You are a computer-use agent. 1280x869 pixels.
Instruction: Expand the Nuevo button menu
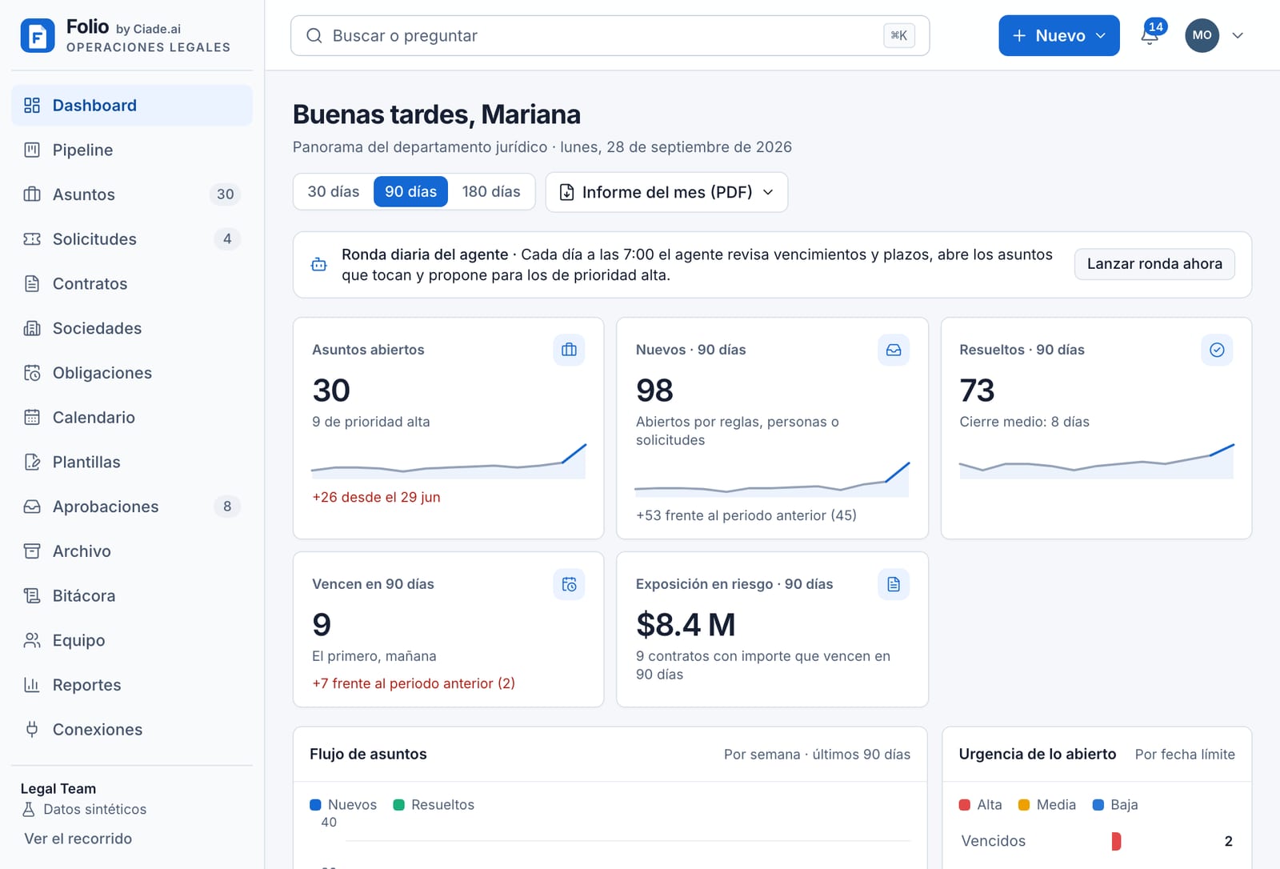click(x=1058, y=35)
